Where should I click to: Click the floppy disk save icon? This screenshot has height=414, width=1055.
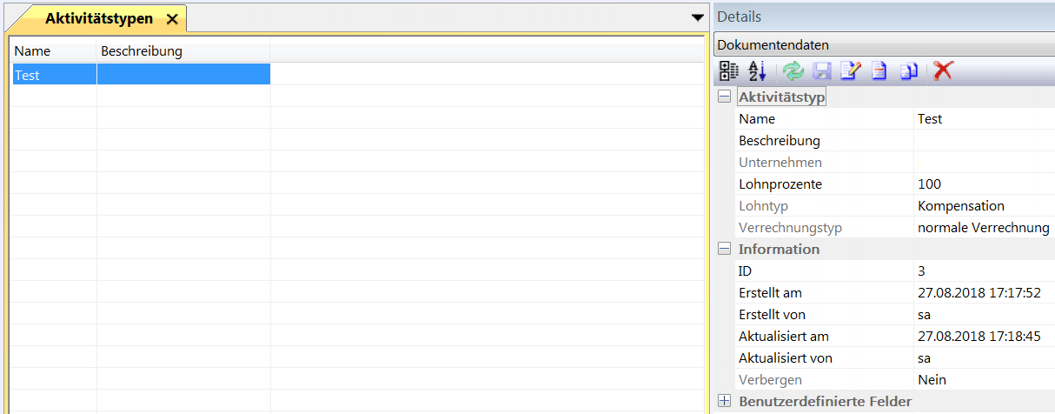point(822,71)
